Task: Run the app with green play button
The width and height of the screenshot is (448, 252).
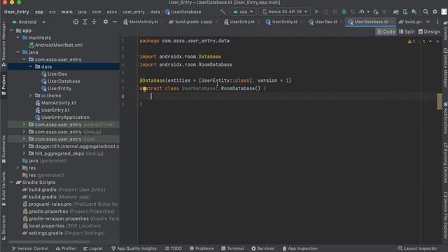Action: click(316, 12)
